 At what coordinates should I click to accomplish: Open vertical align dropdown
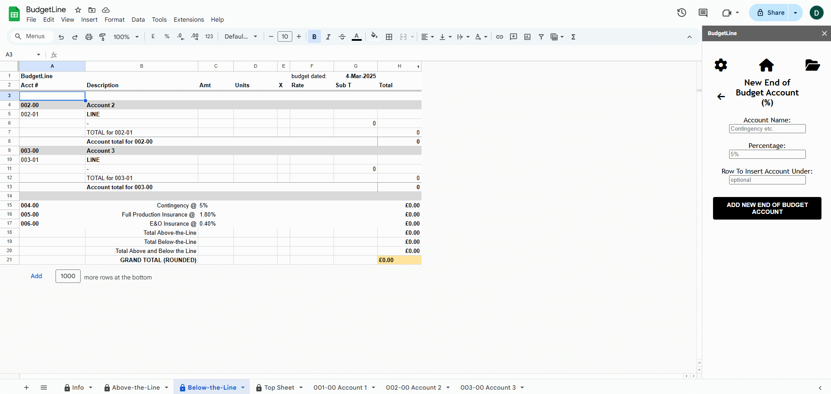[x=445, y=37]
